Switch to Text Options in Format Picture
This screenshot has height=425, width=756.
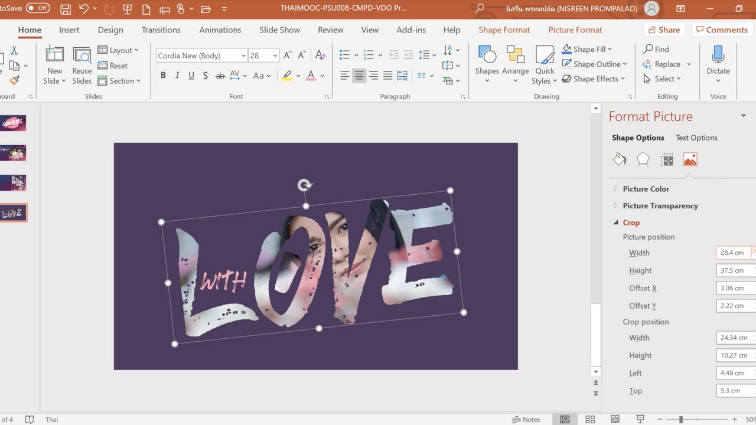coord(696,138)
